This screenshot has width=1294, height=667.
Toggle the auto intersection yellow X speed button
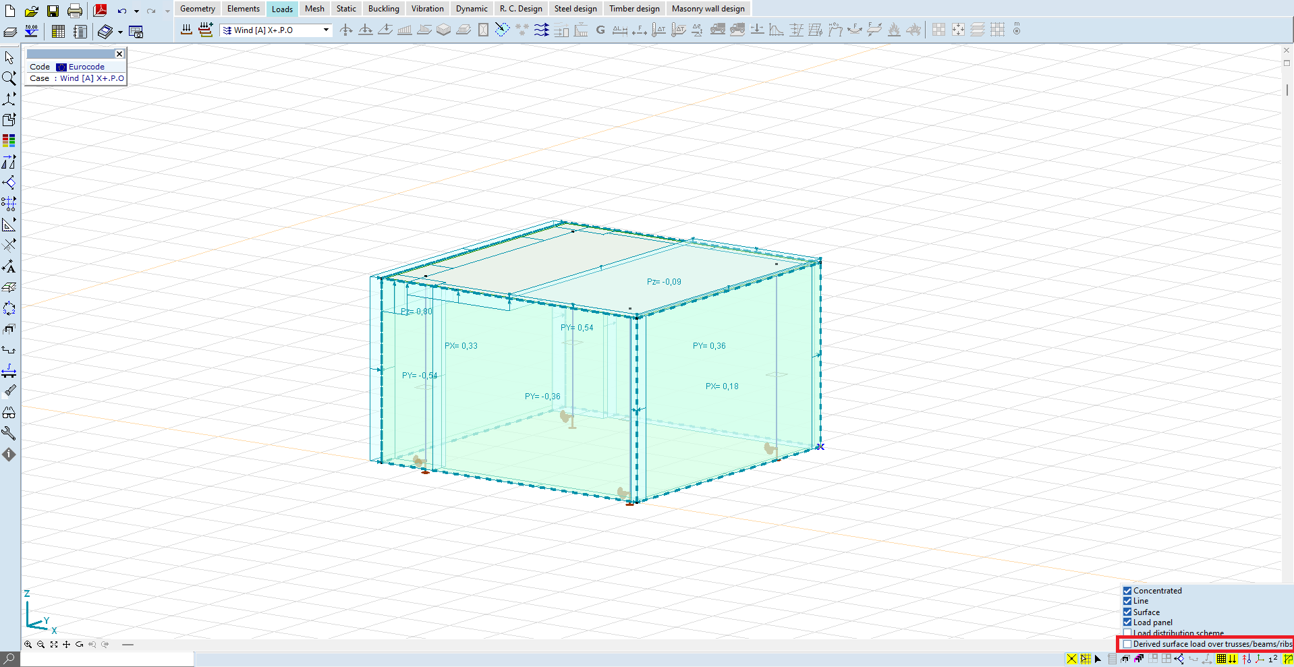1072,659
